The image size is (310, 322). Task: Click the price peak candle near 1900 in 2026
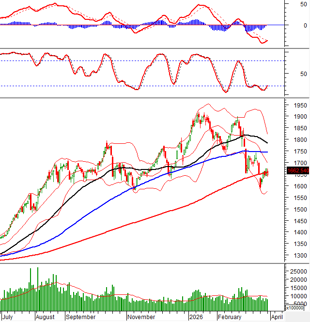pyautogui.click(x=198, y=116)
